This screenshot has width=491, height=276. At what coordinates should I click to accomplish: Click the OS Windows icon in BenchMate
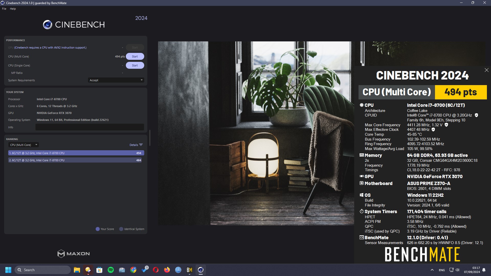(x=362, y=195)
